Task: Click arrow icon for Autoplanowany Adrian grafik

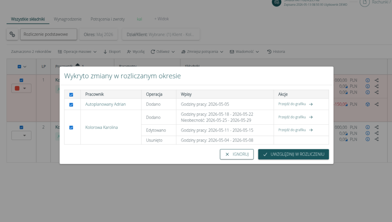Action: tap(311, 104)
